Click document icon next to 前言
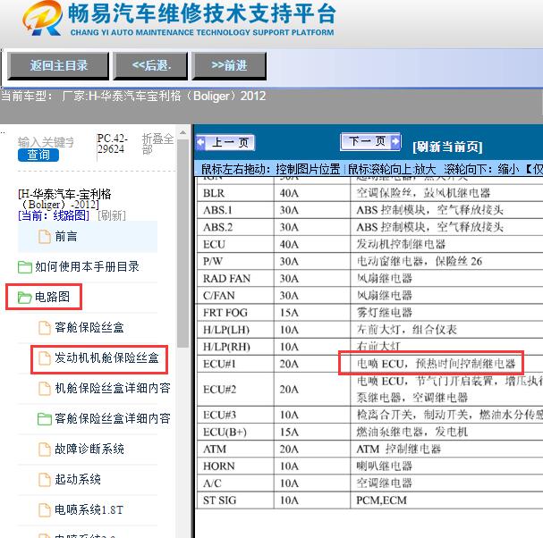The height and width of the screenshot is (538, 543). coord(45,237)
